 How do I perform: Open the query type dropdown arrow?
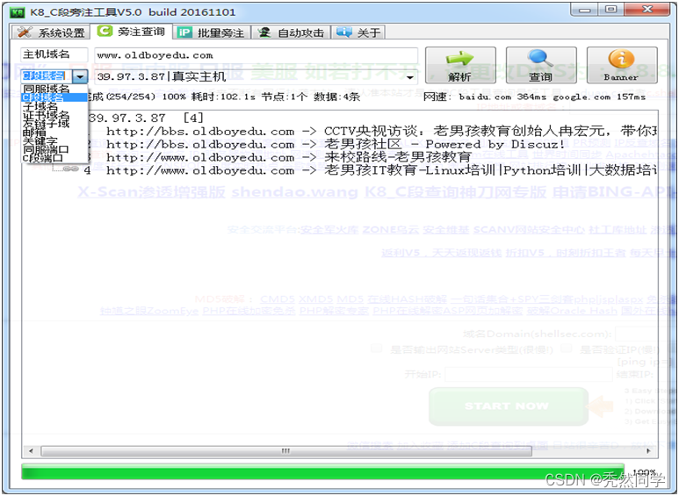click(80, 76)
